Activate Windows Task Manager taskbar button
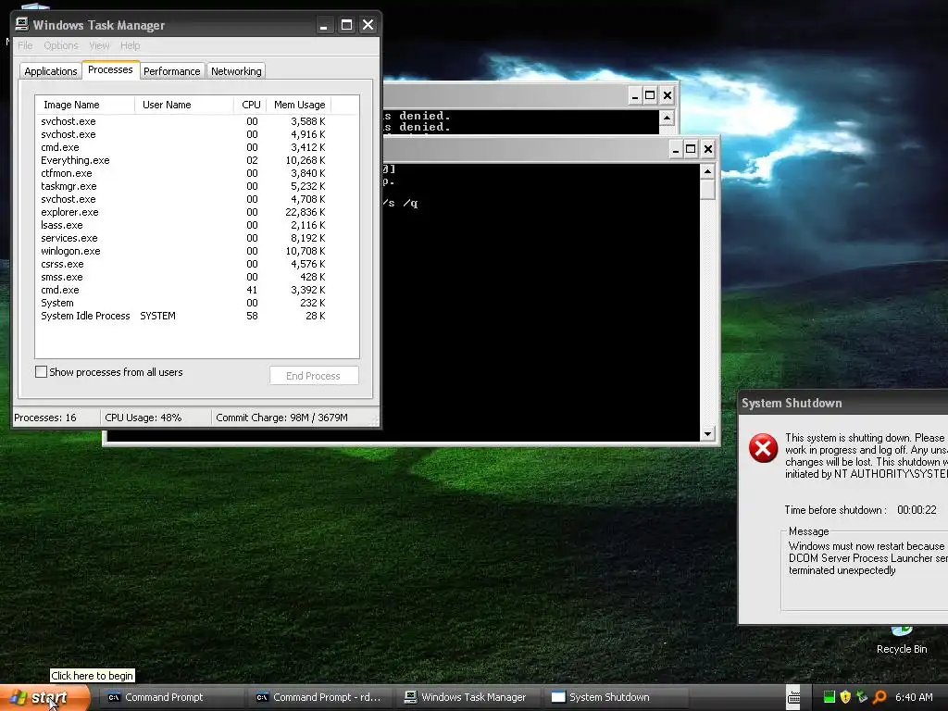 (468, 697)
